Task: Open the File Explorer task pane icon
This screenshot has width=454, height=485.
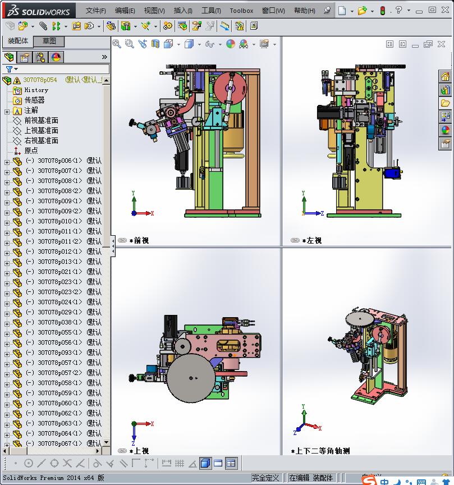Action: tap(445, 103)
